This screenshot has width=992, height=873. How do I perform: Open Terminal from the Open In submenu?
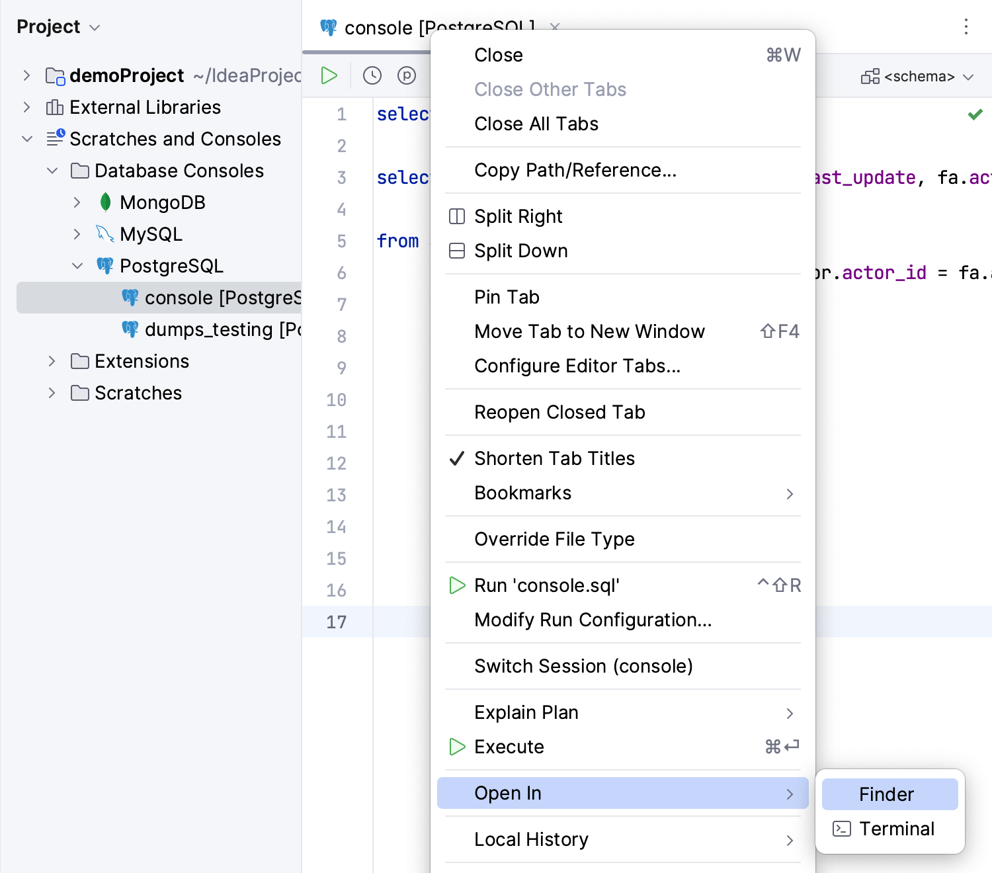pyautogui.click(x=897, y=828)
